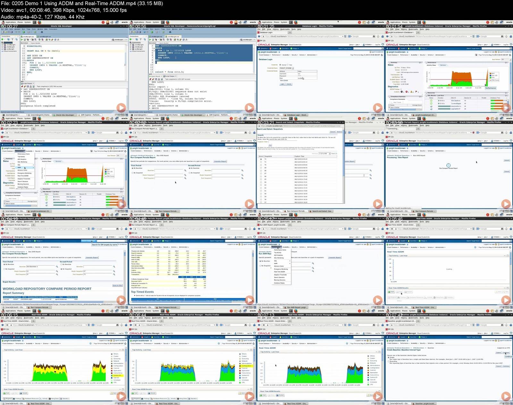This screenshot has width=513, height=405.
Task: Click CPU legend swatch in 00:06:15 frame
Action: click(x=112, y=382)
